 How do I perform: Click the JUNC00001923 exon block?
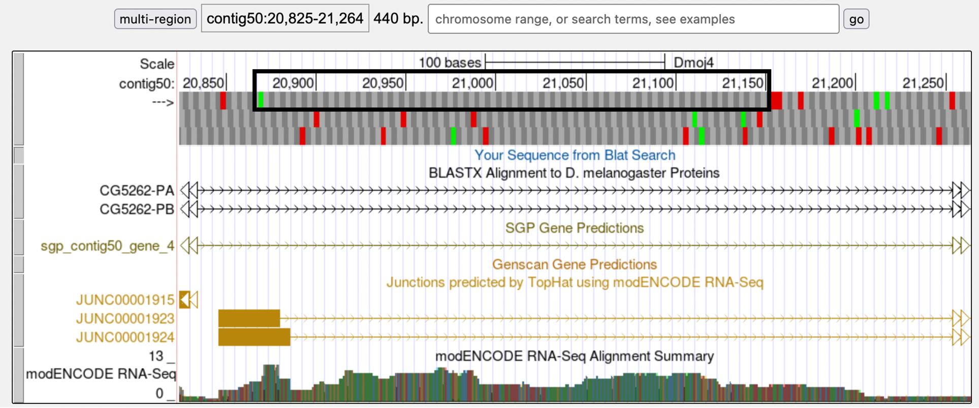pos(249,319)
